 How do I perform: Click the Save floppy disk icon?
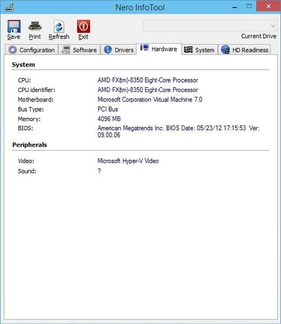click(x=14, y=26)
